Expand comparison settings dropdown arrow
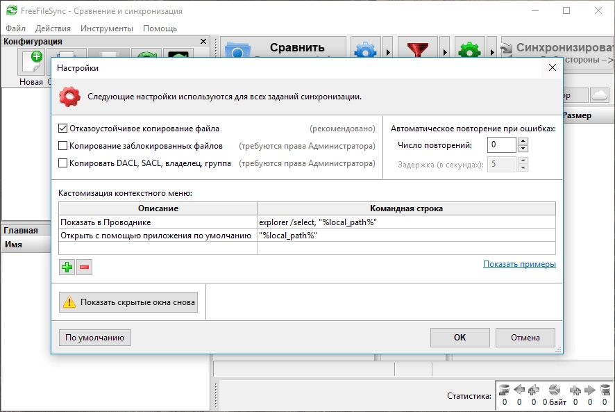 click(x=388, y=49)
